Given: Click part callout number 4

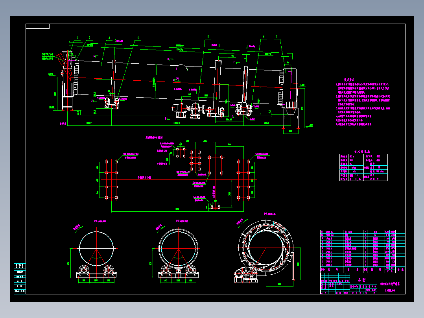Looking at the screenshot, I should (x=138, y=38).
